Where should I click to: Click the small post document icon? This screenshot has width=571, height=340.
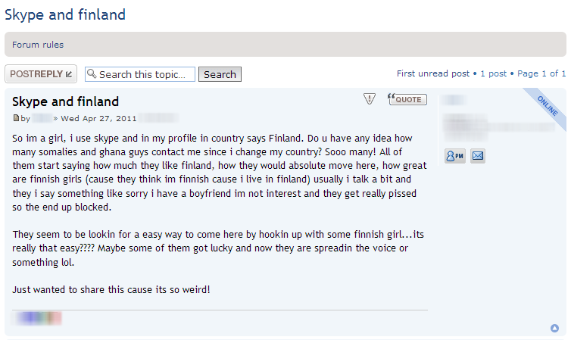pos(16,118)
